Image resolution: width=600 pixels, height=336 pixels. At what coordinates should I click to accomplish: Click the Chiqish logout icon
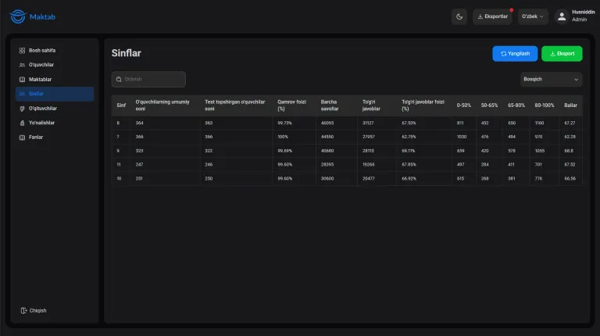(23, 310)
